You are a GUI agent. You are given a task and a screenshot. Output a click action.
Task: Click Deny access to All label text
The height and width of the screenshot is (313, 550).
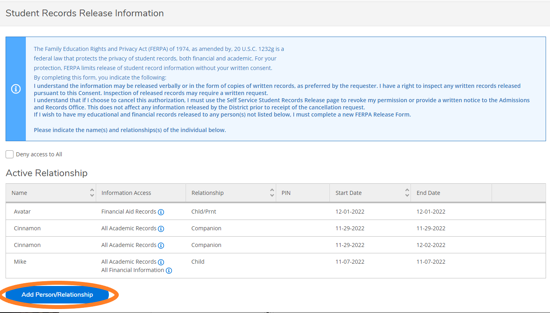[39, 154]
